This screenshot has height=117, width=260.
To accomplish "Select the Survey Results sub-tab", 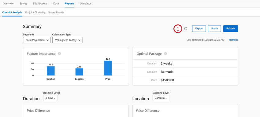I will click(x=56, y=13).
